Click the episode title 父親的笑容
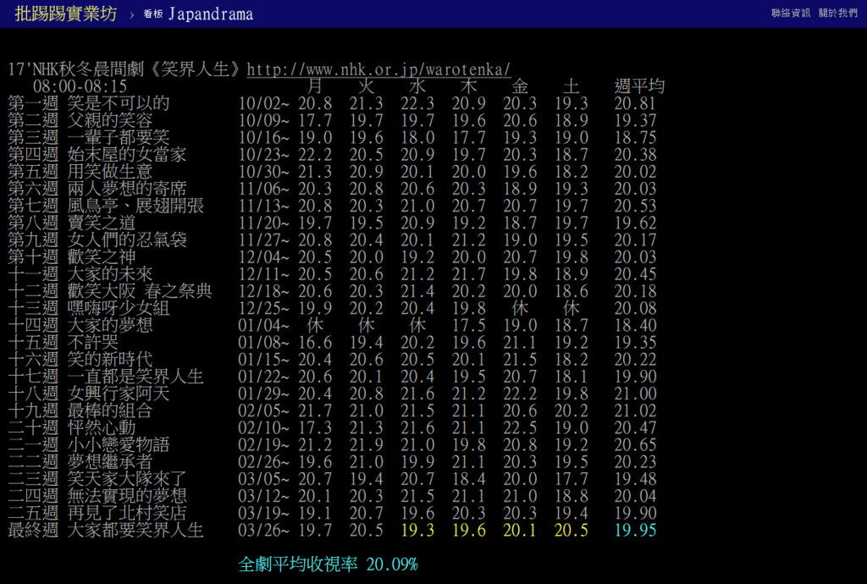This screenshot has width=867, height=584. click(x=110, y=120)
